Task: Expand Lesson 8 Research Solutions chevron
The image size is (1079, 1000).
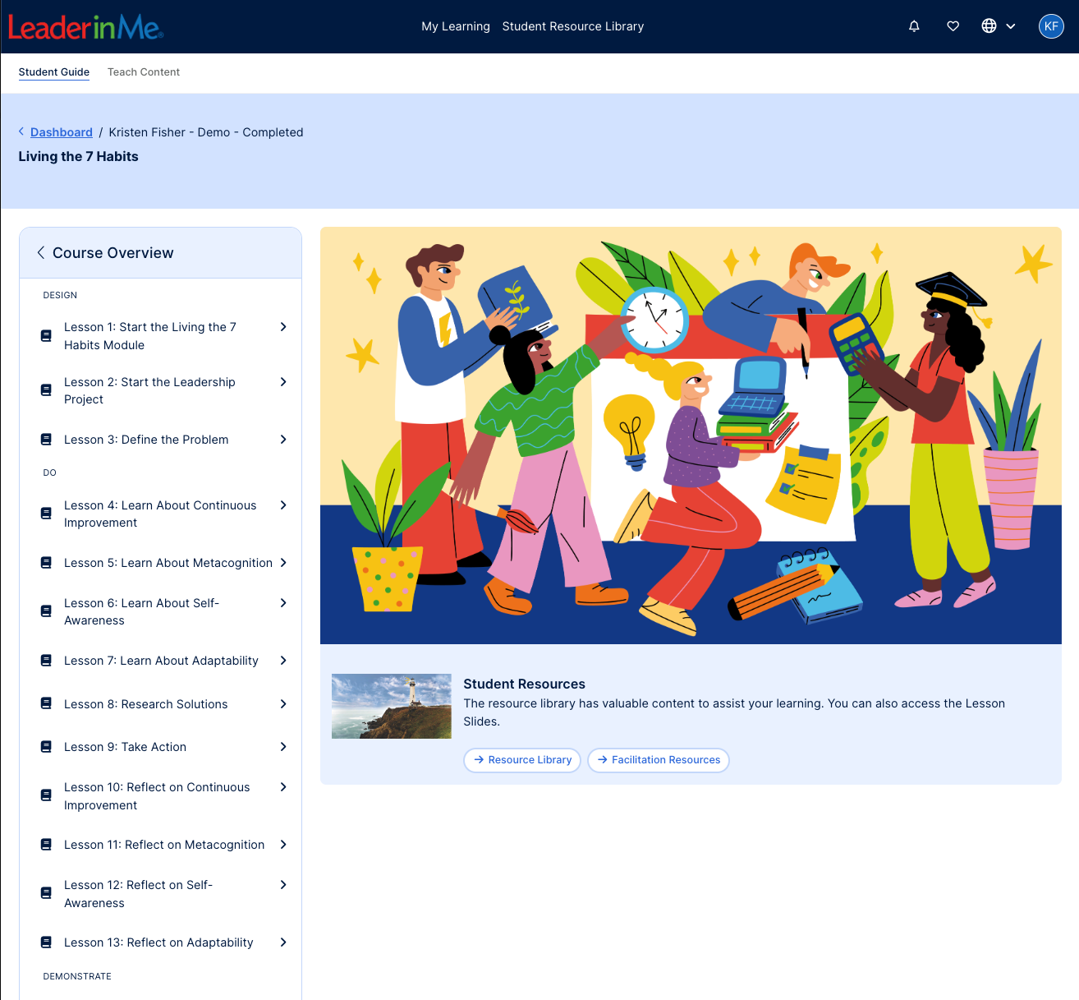Action: point(283,704)
